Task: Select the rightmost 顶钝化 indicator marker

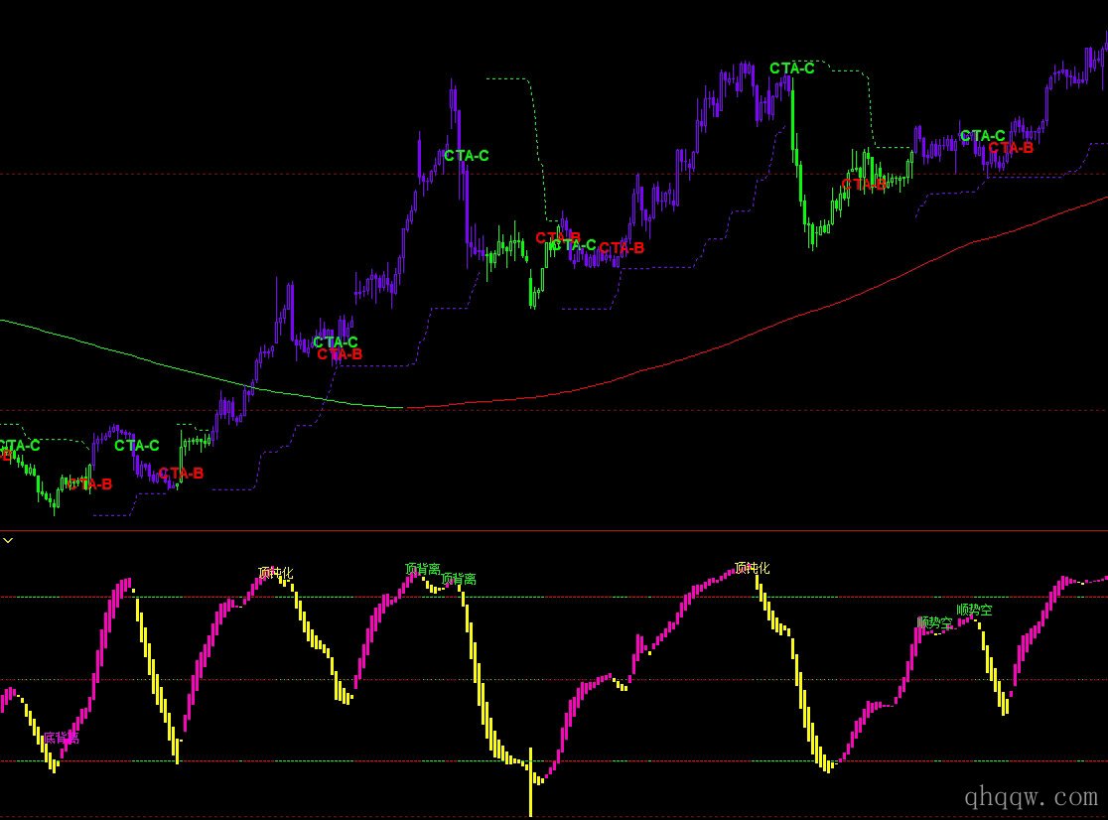Action: 752,568
